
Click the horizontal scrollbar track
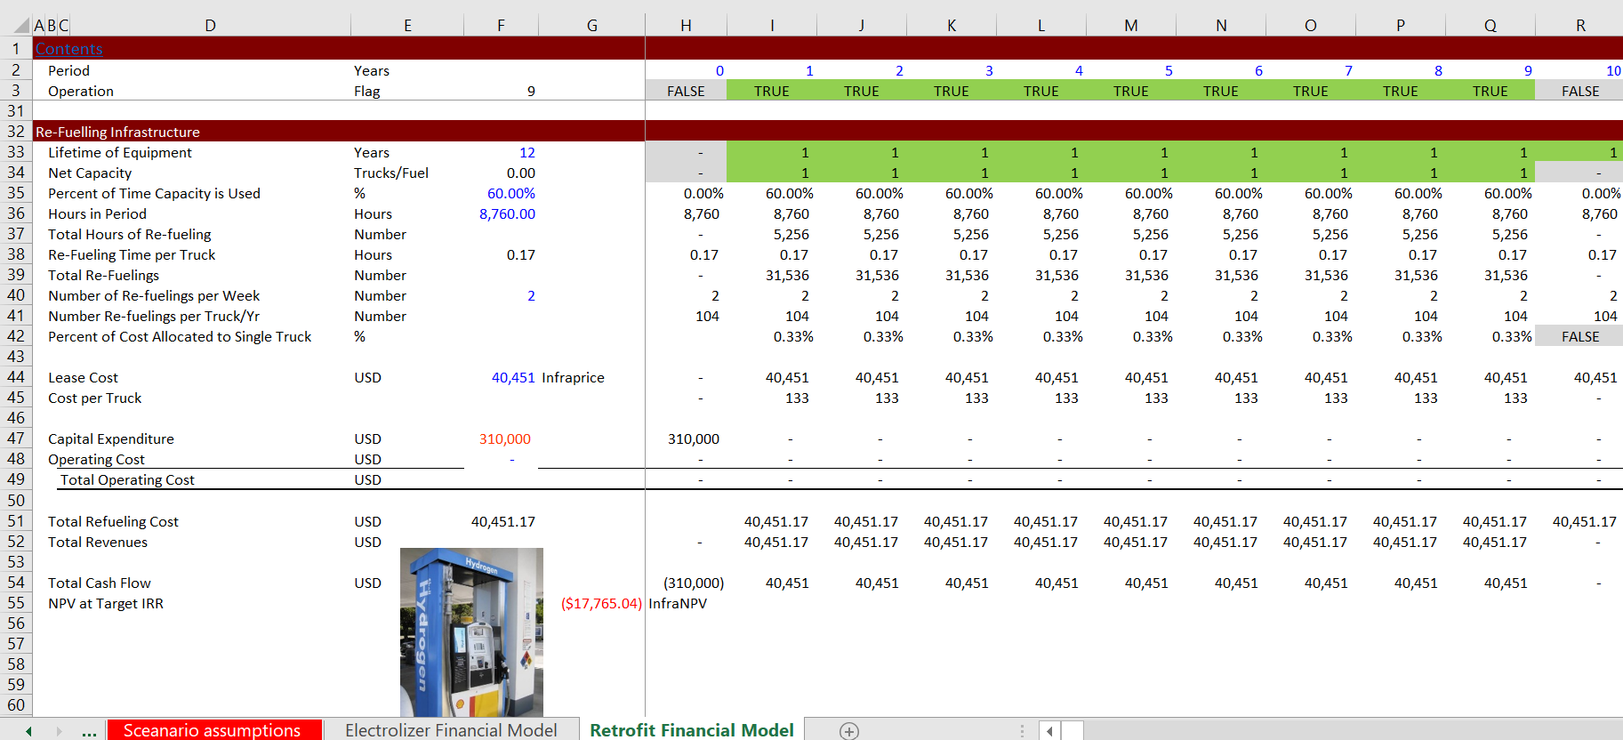(x=1334, y=731)
